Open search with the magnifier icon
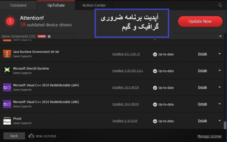This screenshot has width=227, height=142. (x=220, y=5)
